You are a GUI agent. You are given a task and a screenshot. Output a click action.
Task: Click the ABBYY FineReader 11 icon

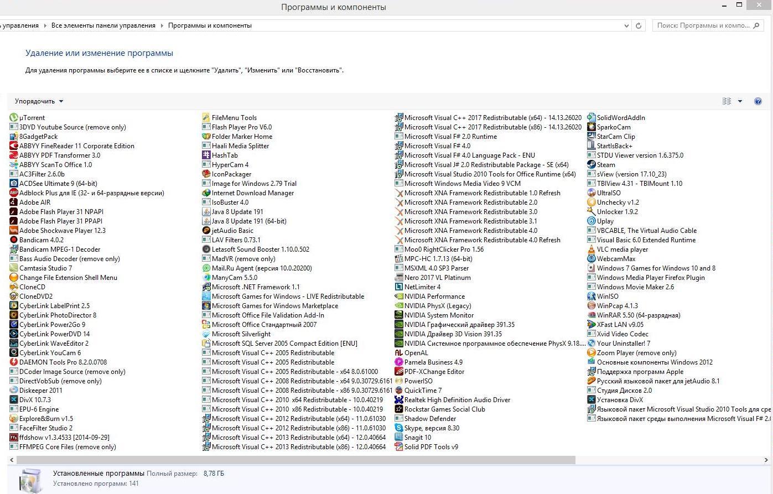14,145
